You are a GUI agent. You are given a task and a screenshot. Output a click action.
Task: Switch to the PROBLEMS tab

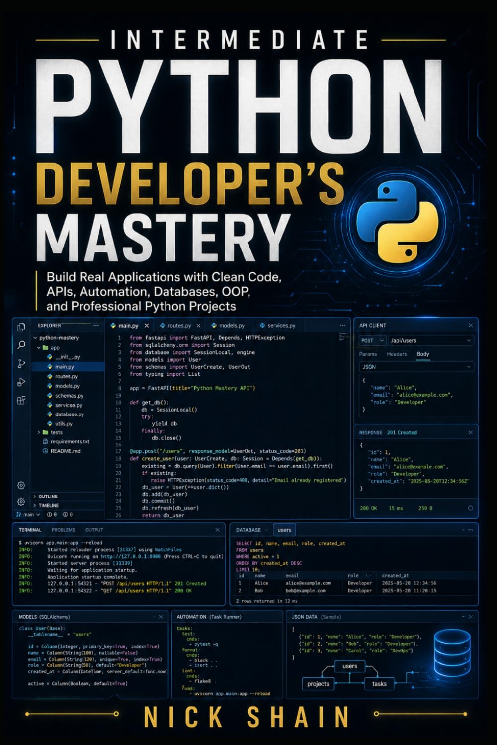63,530
